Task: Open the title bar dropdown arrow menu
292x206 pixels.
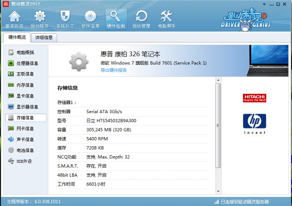Action: (x=264, y=4)
